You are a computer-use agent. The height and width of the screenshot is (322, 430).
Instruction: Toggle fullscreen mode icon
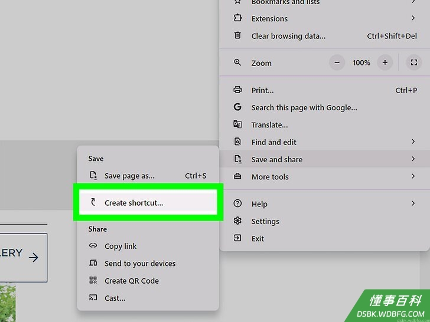414,63
